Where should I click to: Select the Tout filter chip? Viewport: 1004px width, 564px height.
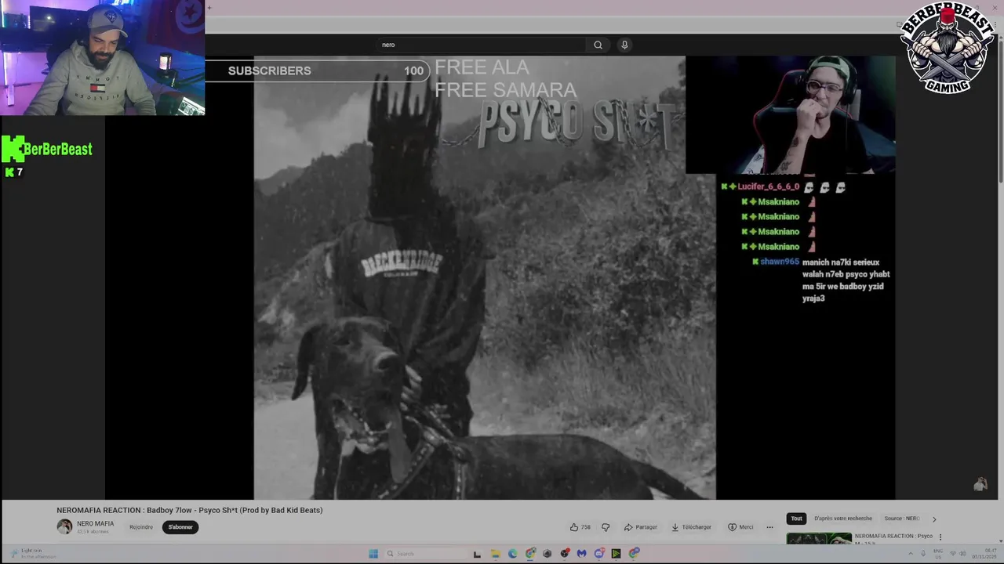tap(796, 519)
